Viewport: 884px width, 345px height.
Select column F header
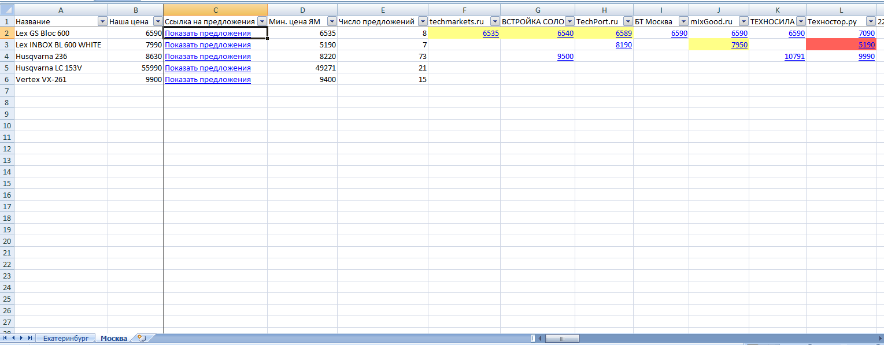(464, 10)
